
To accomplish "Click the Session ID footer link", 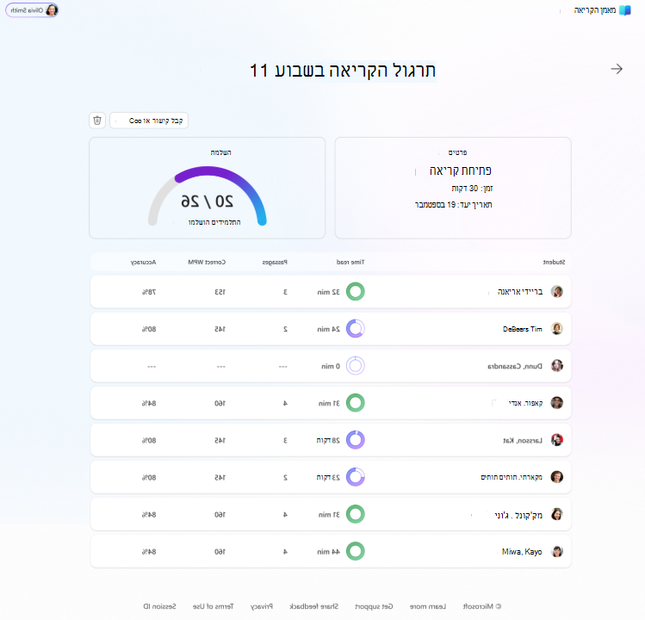I will (x=159, y=606).
